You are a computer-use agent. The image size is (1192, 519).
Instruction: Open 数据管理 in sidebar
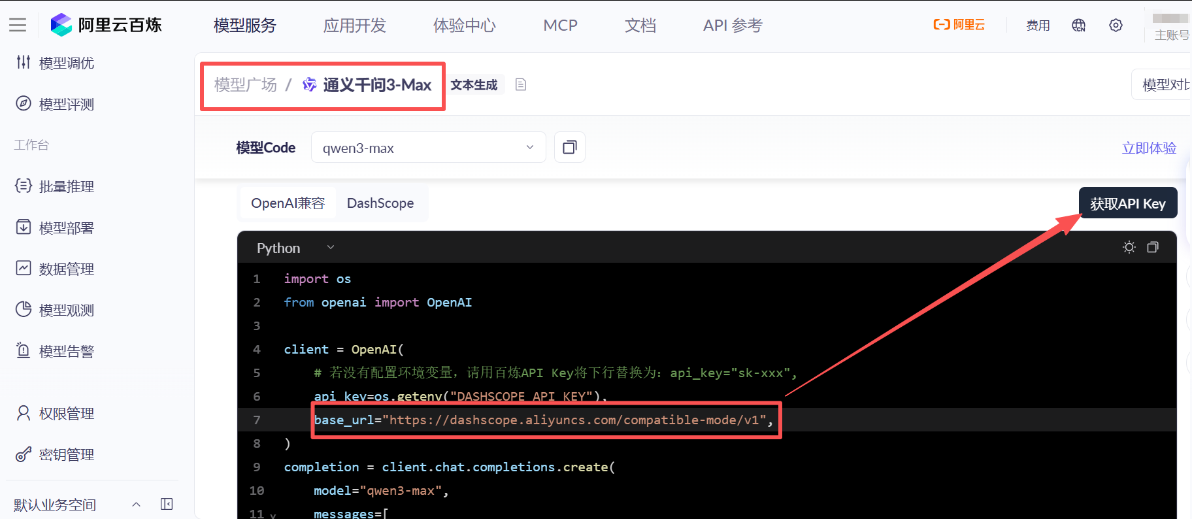(x=67, y=269)
